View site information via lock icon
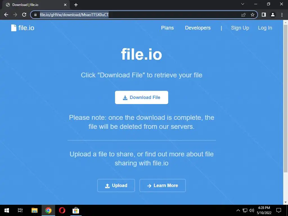This screenshot has width=288, height=216. click(x=35, y=15)
